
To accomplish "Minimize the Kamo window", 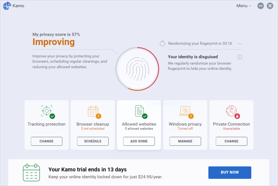I will tap(260, 6).
